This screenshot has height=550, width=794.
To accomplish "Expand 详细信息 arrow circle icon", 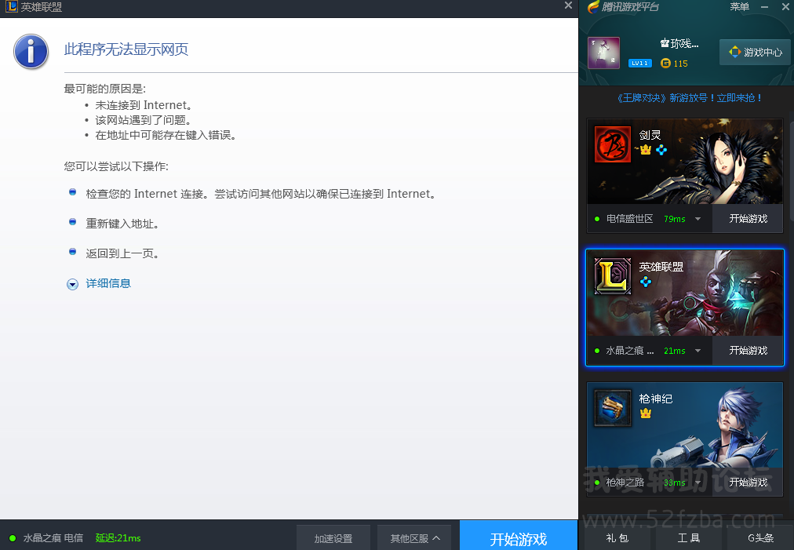I will pyautogui.click(x=72, y=284).
